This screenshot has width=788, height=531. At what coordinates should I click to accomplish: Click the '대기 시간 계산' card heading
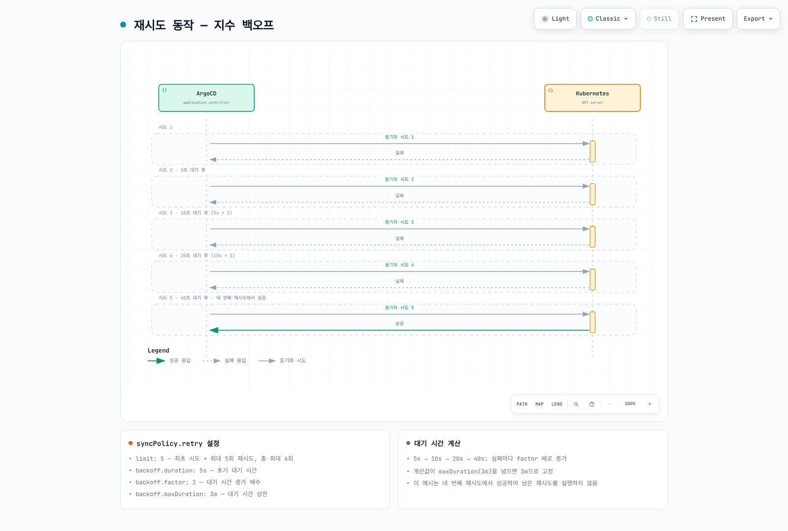point(437,443)
